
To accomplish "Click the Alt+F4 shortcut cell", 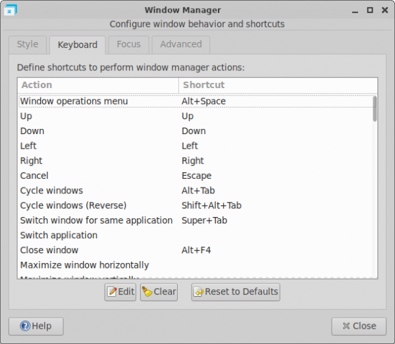I will tap(196, 250).
